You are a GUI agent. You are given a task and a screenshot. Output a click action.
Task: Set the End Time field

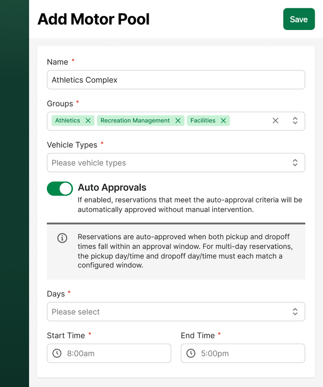[243, 353]
